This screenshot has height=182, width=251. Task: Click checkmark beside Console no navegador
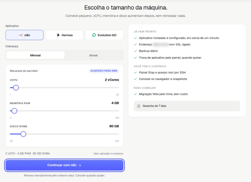point(135,79)
